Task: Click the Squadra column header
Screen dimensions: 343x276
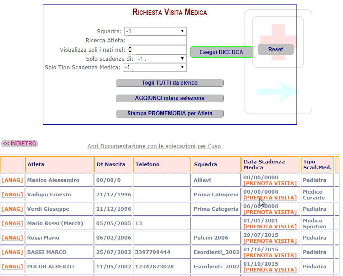Action: pos(216,164)
